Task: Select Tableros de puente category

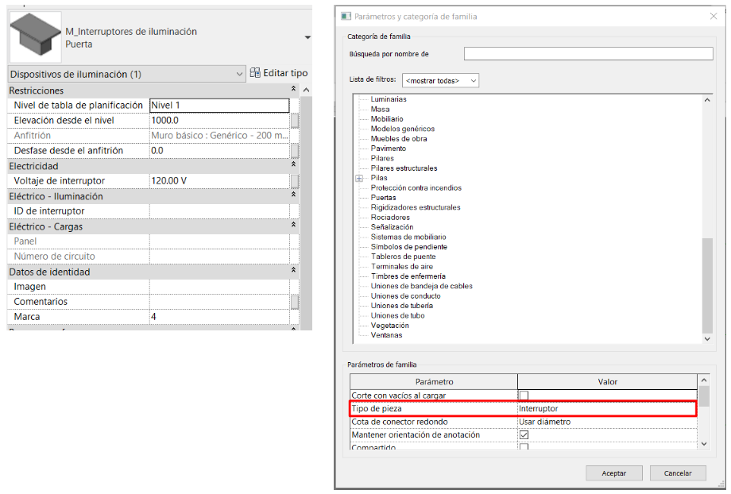Action: pos(404,257)
